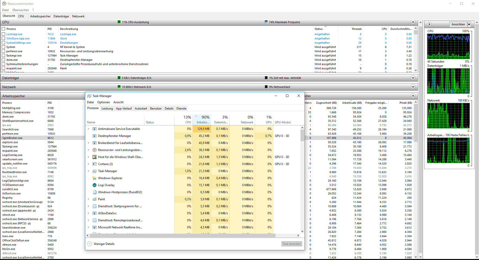This screenshot has height=260, width=479.
Task: Sort by the Arbeitsspeicher column header
Action: 202,119
